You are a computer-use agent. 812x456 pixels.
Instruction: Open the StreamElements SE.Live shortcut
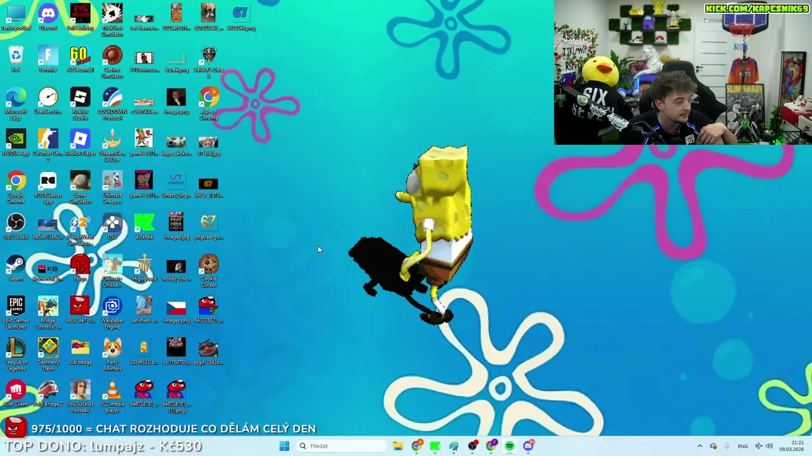click(112, 146)
